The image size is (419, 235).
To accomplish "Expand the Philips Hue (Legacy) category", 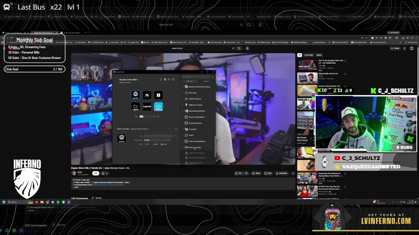I will [183, 105].
